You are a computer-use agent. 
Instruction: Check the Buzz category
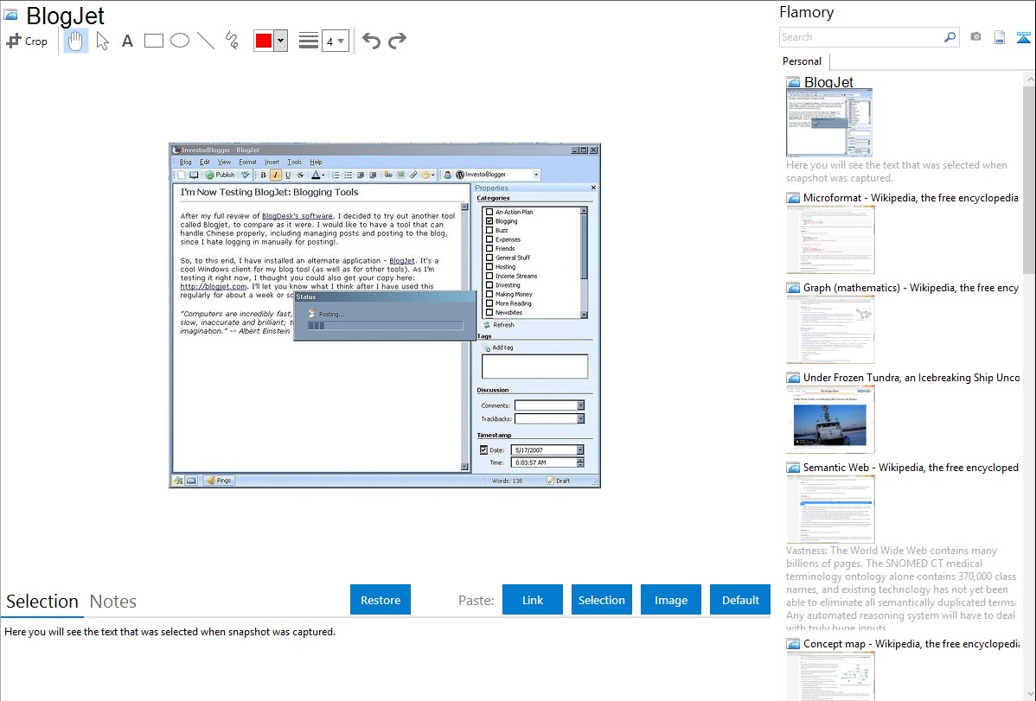tap(489, 231)
